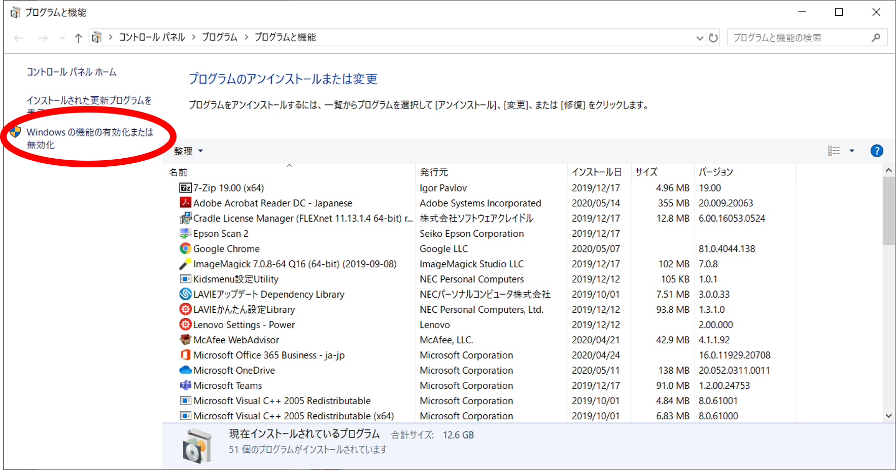This screenshot has height=470, width=896.
Task: Click the Visual C++ 2005 Redistributable (x64) icon
Action: click(185, 416)
